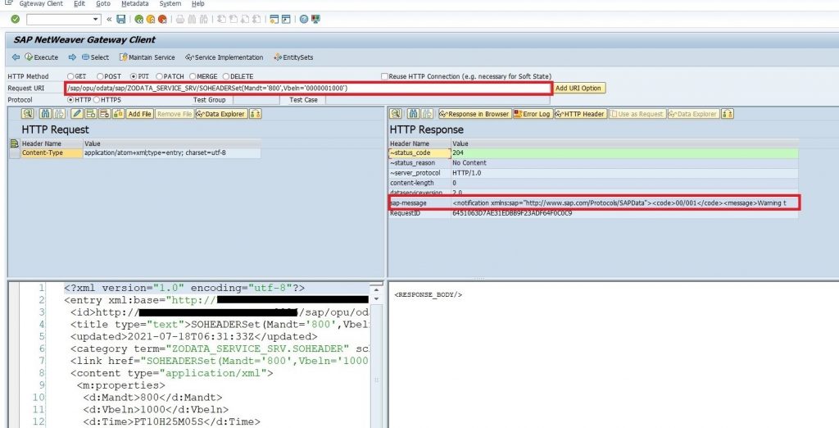Select the DELETE HTTP method
Screen dimensions: 839x428
pyautogui.click(x=226, y=76)
